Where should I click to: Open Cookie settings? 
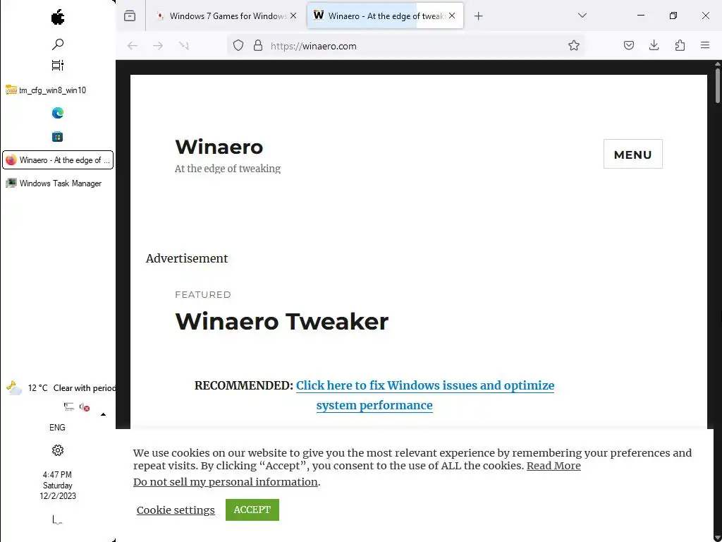176,510
